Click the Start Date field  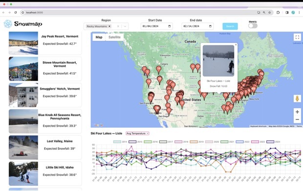157,26
